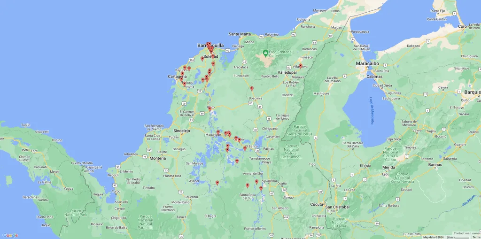Click the Cúcuta city label

coord(317,204)
